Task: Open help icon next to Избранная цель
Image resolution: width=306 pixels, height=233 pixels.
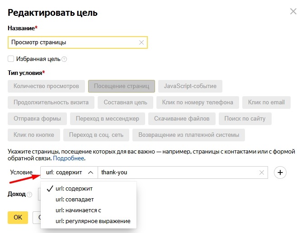Action: tap(64, 59)
